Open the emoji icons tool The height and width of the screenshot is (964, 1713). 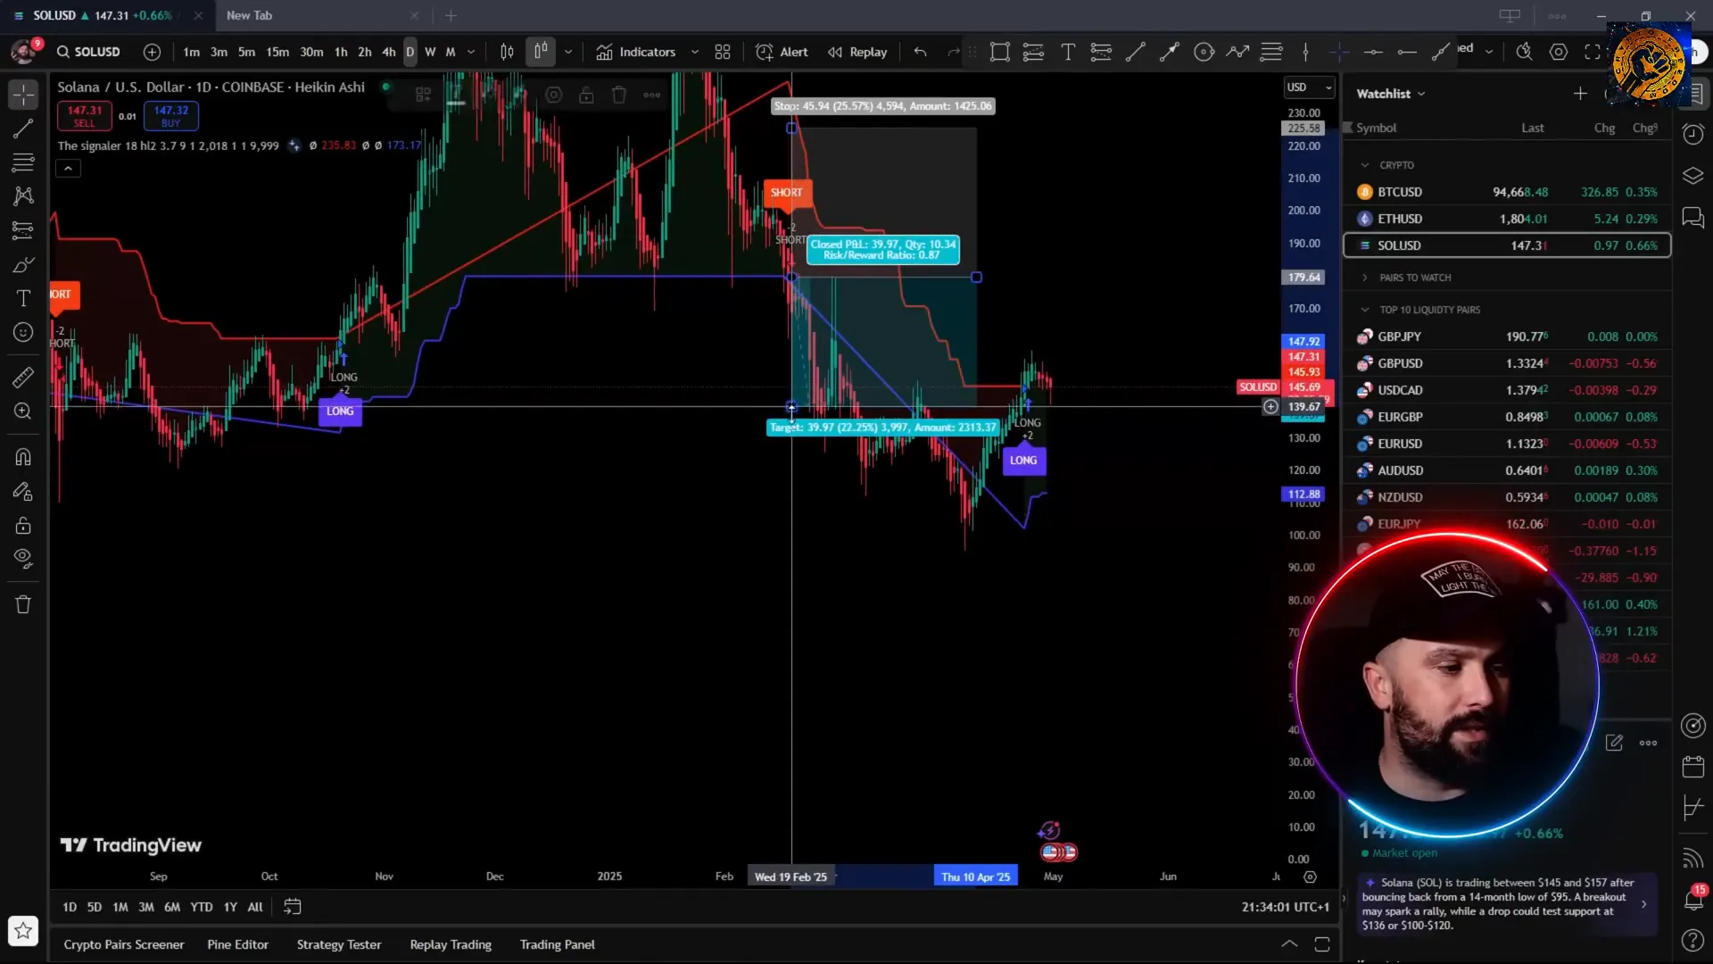[x=23, y=332]
